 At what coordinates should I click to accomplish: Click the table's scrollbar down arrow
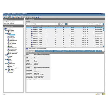(104, 46)
